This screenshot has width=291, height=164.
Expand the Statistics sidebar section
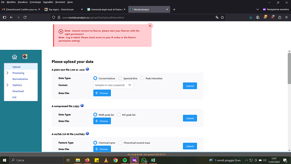pyautogui.click(x=8, y=85)
